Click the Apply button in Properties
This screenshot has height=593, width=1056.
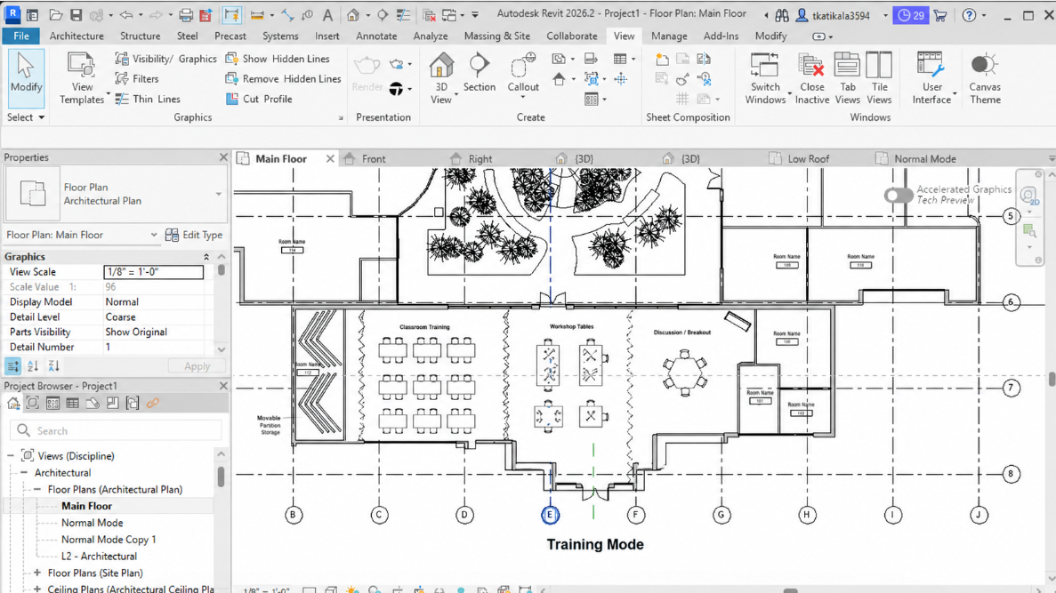click(197, 366)
